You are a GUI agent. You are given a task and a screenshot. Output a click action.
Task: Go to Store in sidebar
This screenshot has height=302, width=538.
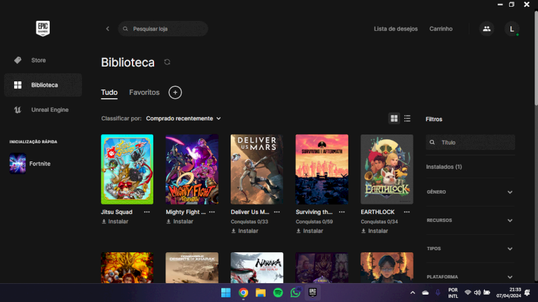point(38,60)
